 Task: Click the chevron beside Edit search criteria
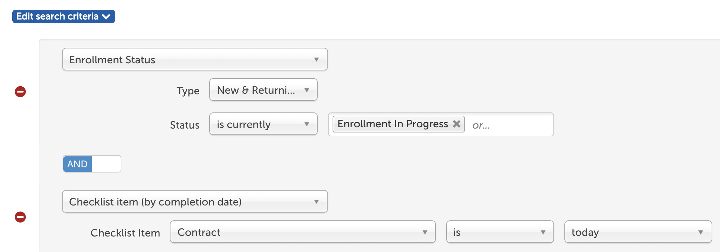pos(106,17)
